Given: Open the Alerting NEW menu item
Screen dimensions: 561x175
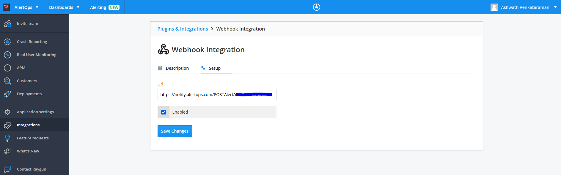Looking at the screenshot, I should point(105,7).
